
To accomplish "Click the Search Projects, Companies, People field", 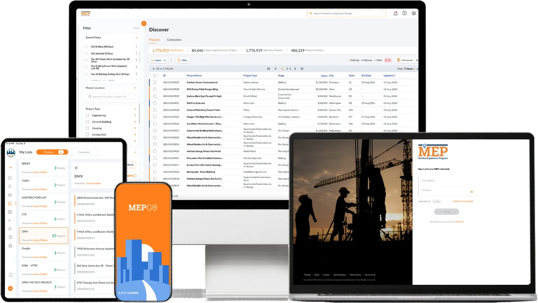I will coord(346,14).
